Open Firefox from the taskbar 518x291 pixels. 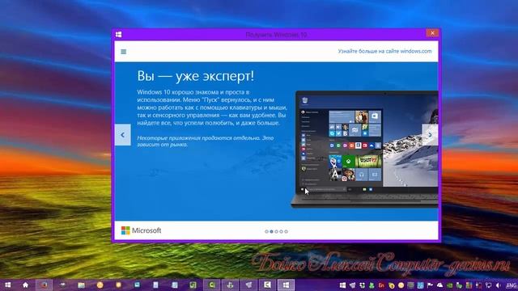pos(44,285)
